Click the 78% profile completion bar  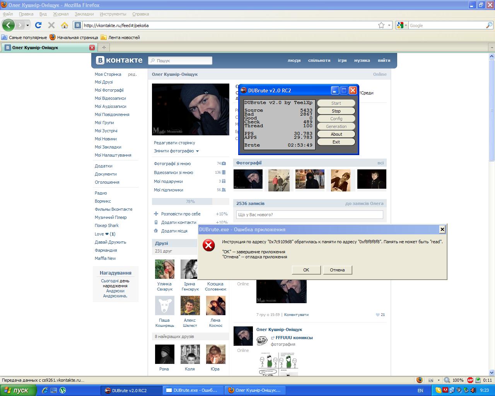[x=190, y=201]
